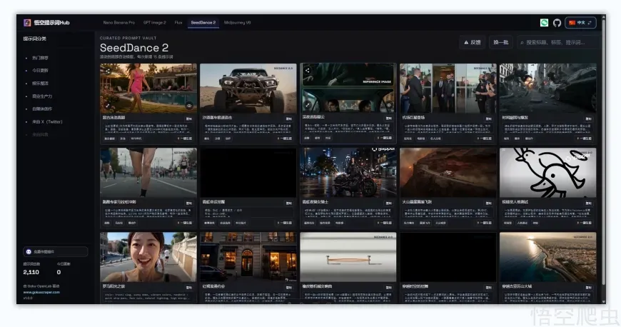This screenshot has height=327, width=621.
Task: Open the green WeChat icon
Action: pos(544,23)
